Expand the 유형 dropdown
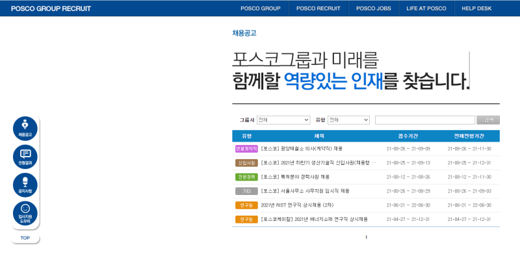The image size is (520, 269). (x=348, y=120)
